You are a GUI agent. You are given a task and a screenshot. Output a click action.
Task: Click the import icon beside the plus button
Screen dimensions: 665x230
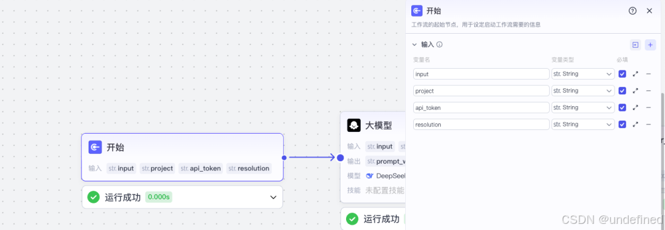[x=635, y=44]
